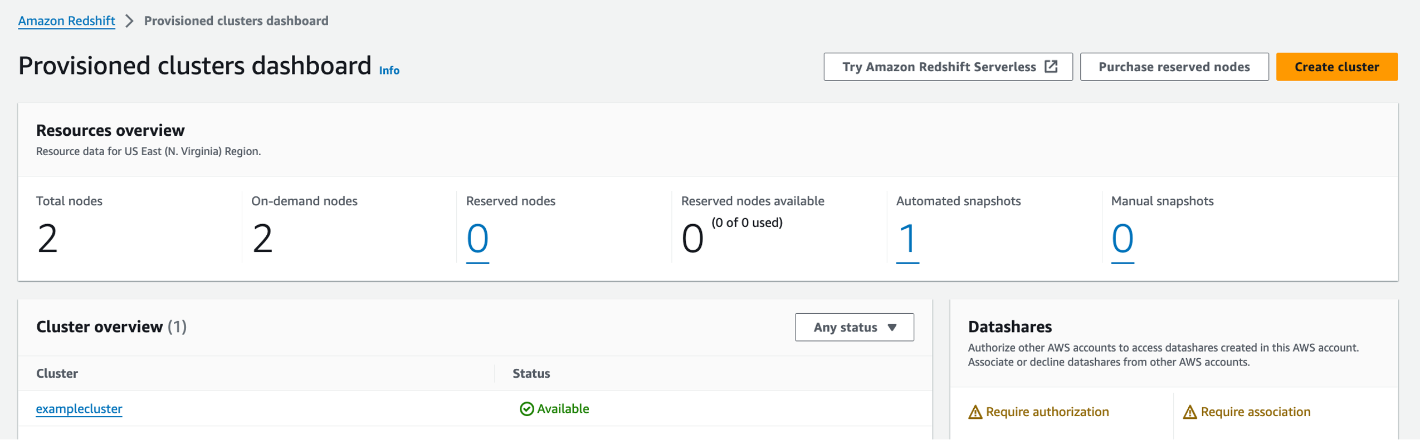Image resolution: width=1420 pixels, height=445 pixels.
Task: Open Try Amazon Redshift Serverless
Action: (938, 67)
